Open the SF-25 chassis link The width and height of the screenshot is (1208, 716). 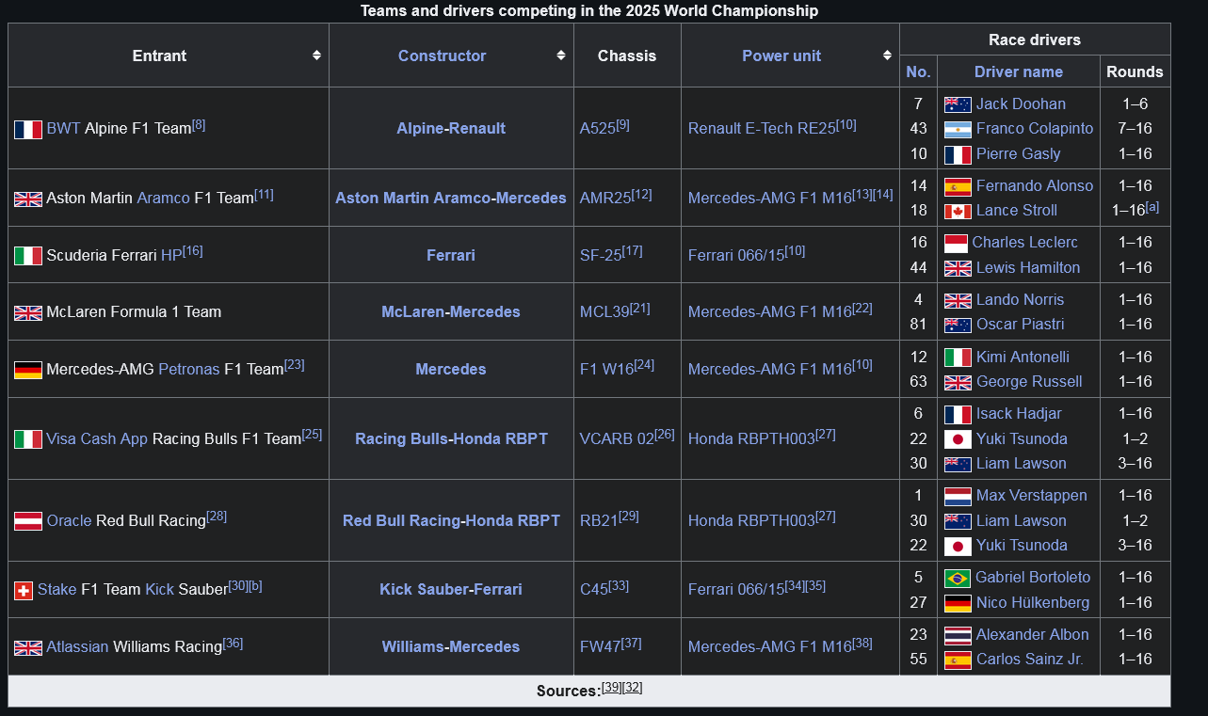[601, 256]
